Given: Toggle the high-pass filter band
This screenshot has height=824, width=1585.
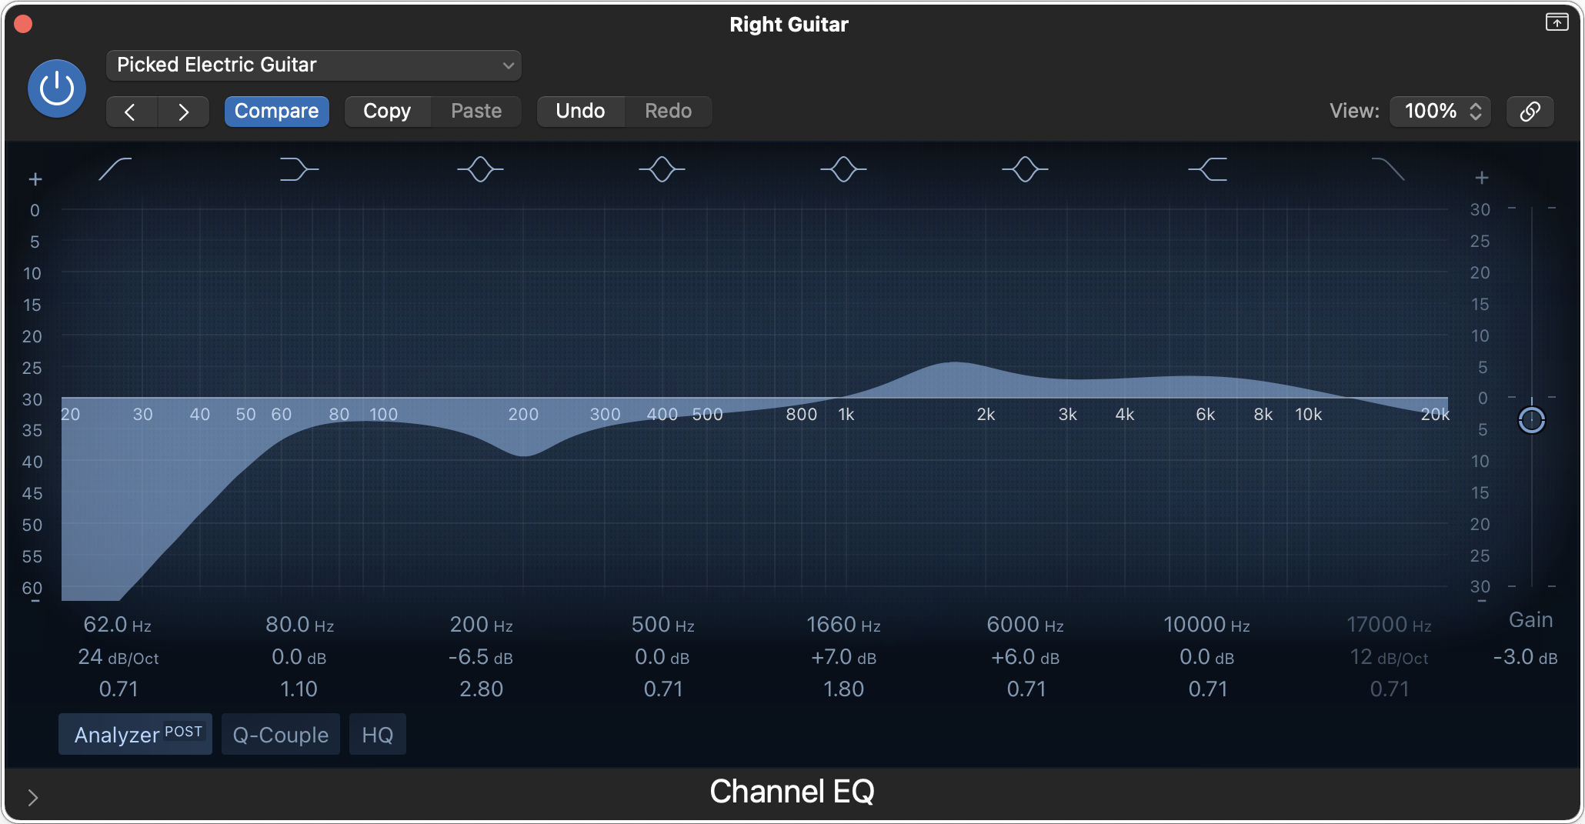Looking at the screenshot, I should pos(115,168).
